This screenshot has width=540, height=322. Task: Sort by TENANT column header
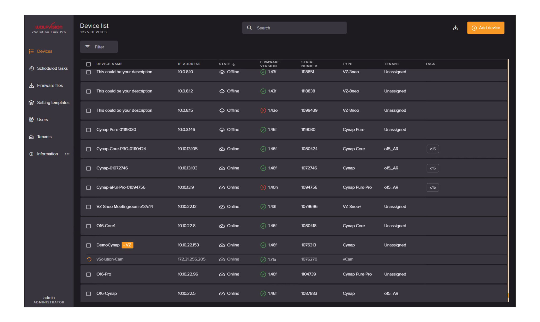click(x=391, y=64)
